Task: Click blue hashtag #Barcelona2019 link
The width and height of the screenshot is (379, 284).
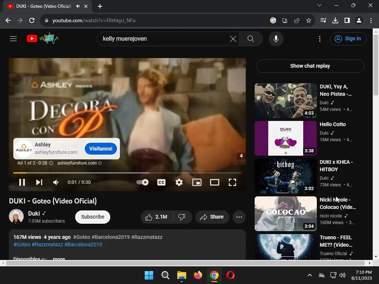Action: [x=83, y=244]
